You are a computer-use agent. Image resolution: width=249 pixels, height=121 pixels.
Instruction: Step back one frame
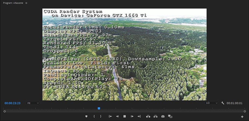pos(117,116)
